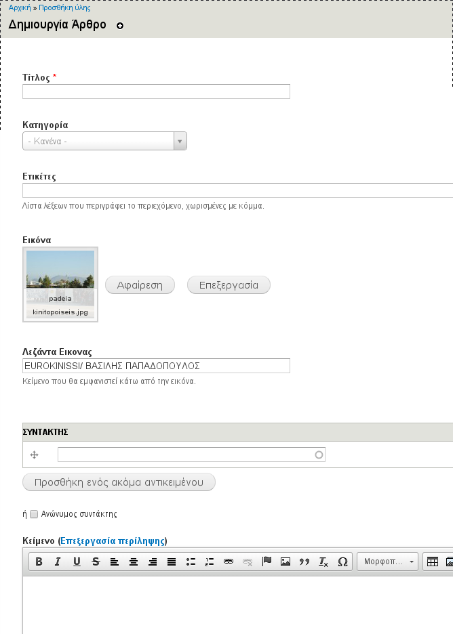
Task: Click the remove format icon
Action: [323, 562]
